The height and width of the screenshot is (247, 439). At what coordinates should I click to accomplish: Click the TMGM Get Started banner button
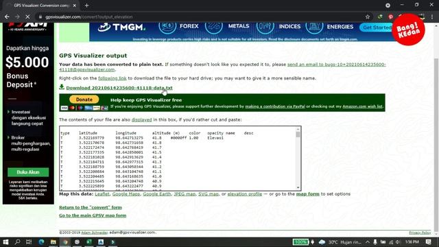tap(377, 27)
